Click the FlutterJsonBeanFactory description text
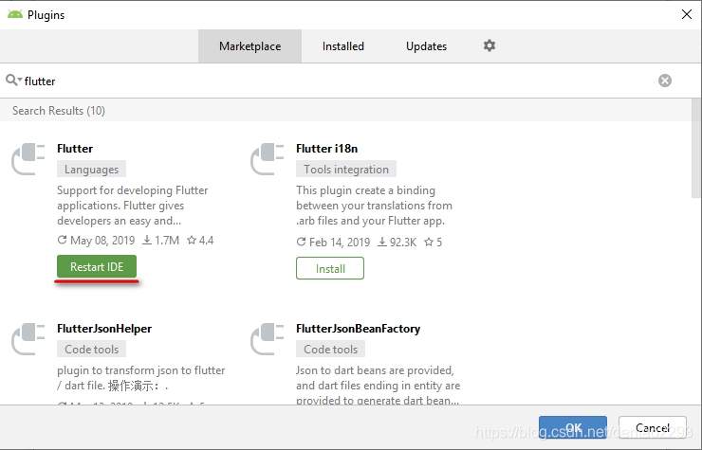 pos(378,385)
